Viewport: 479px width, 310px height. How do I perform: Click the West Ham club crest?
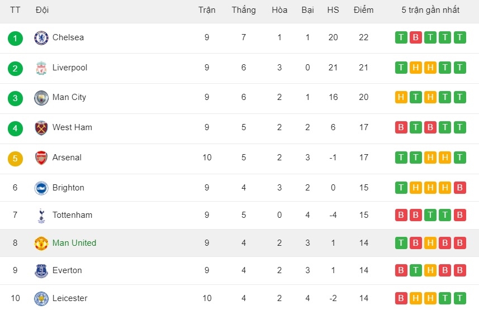click(x=41, y=128)
